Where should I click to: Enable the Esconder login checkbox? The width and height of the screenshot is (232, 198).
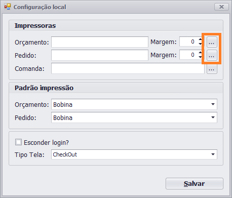point(18,142)
